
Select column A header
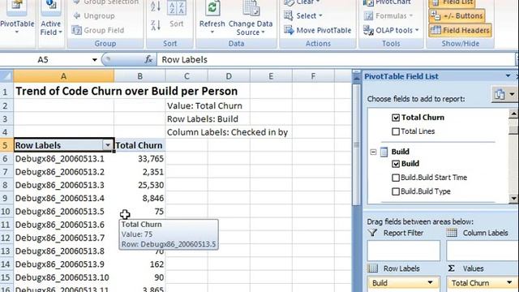(x=63, y=76)
